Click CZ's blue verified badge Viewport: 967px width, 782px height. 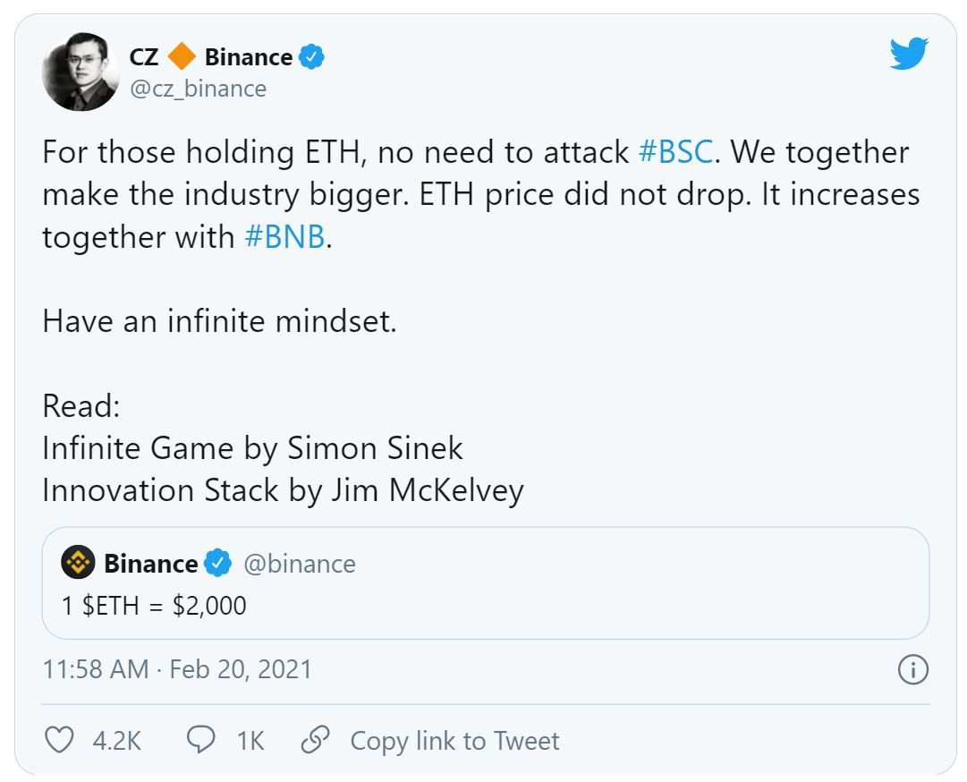click(311, 57)
